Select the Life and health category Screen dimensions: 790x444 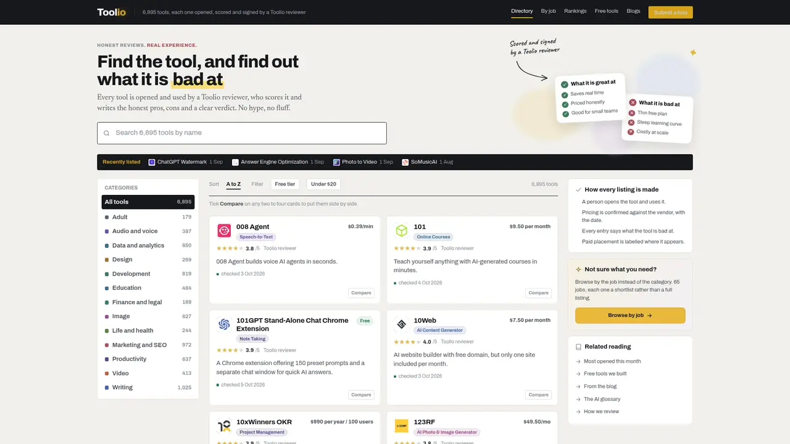coord(148,331)
